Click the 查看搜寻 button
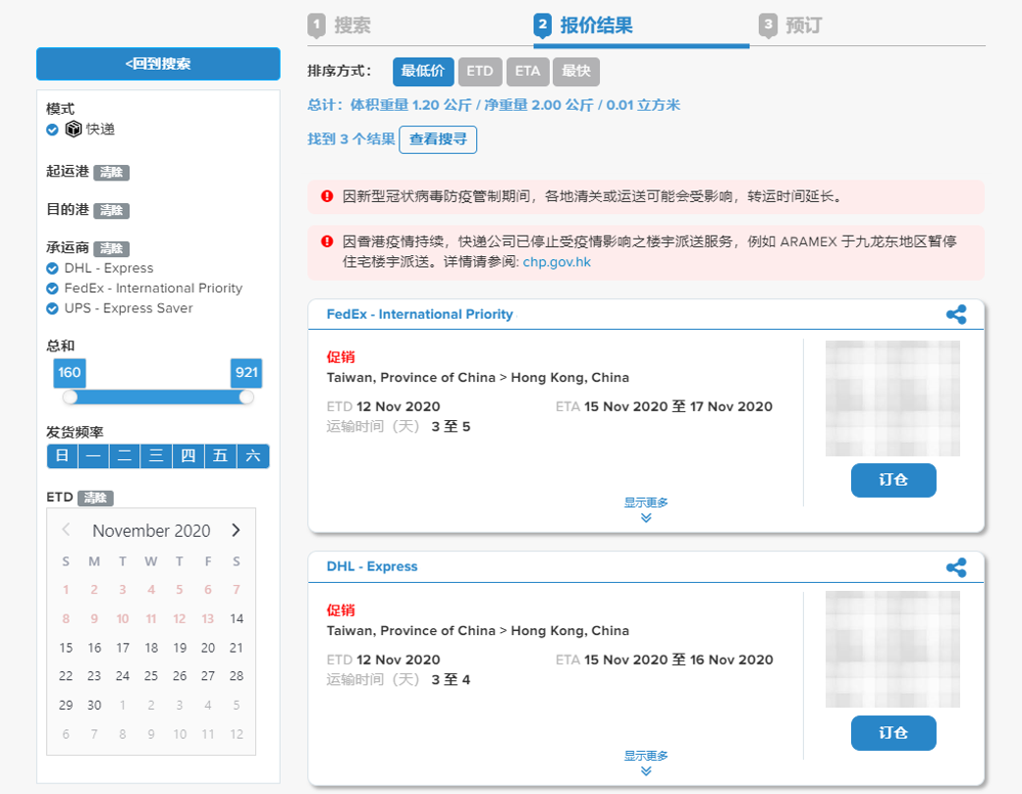The image size is (1022, 794). coord(438,139)
